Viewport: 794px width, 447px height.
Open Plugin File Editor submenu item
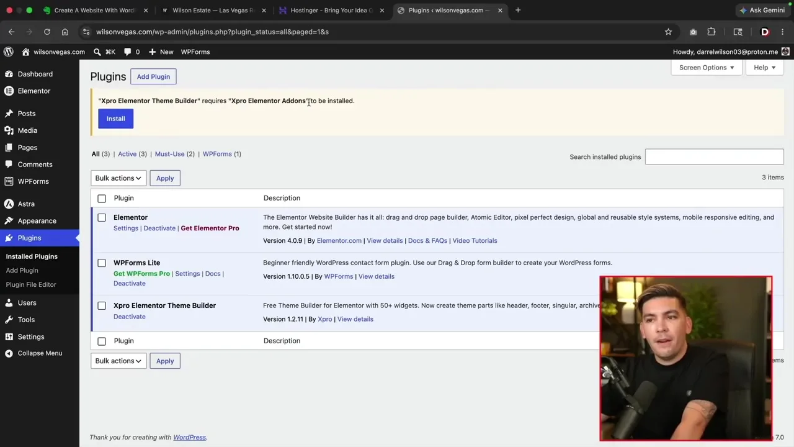[31, 285]
